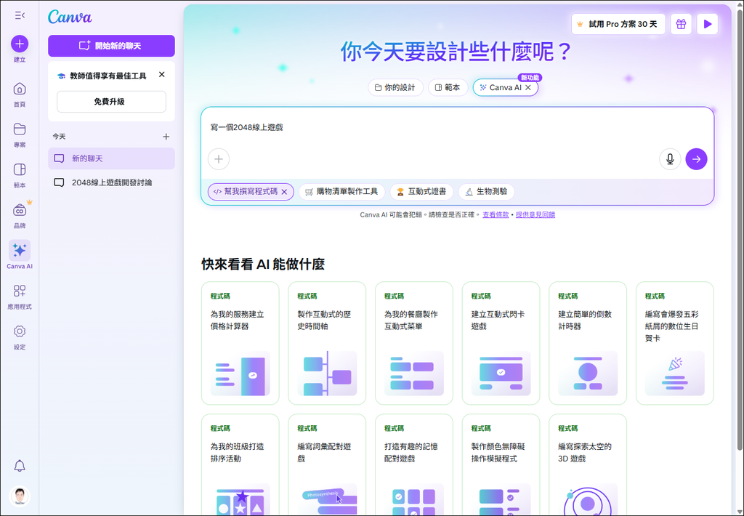Open 為我的服務建立價格計算器 card

point(240,343)
